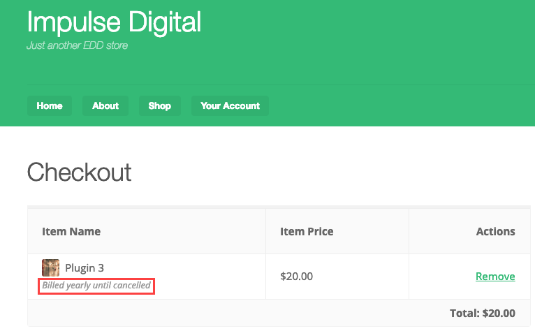535x331 pixels.
Task: Click the blank area beside Your Account
Action: 391,106
